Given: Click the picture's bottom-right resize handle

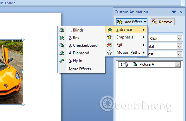Looking at the screenshot, I should 23,104.
